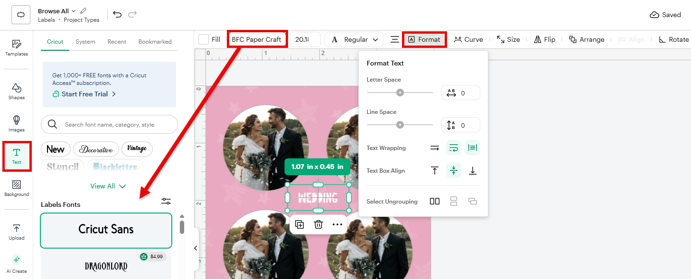The width and height of the screenshot is (691, 279).
Task: Open the Size tool
Action: point(508,39)
